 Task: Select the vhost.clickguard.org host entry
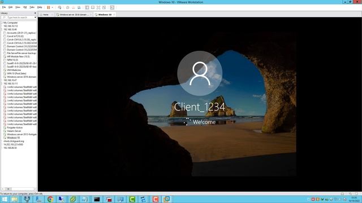tap(14, 141)
